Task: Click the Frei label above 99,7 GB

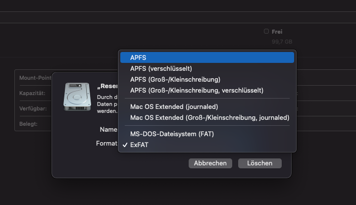Action: [x=277, y=32]
